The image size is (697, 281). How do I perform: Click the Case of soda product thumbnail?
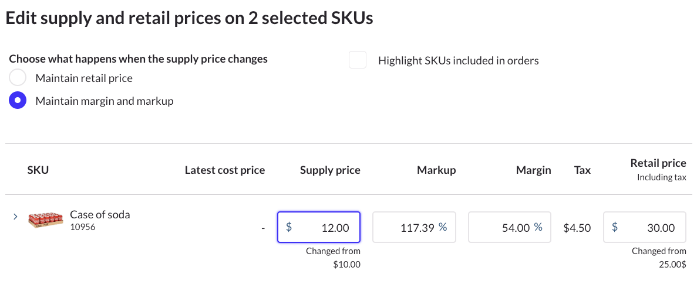pyautogui.click(x=45, y=221)
